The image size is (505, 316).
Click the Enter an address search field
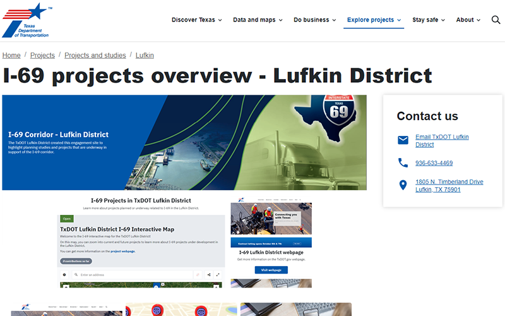tap(133, 275)
